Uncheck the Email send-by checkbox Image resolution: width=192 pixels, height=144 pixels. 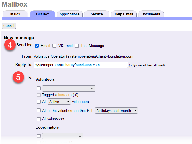(x=37, y=46)
